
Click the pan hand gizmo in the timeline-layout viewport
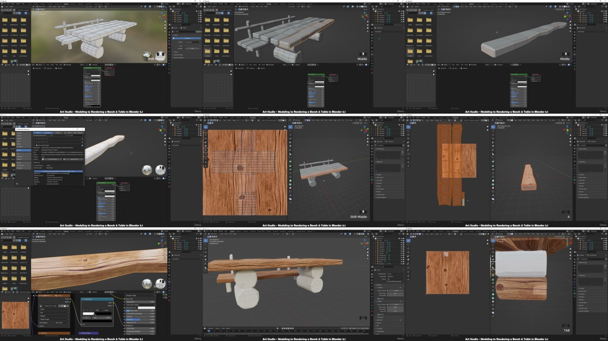pyautogui.click(x=368, y=252)
